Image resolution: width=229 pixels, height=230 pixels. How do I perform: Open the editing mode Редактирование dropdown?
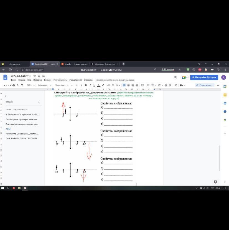click(205, 85)
